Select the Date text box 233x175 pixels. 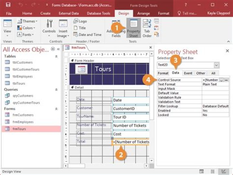(x=131, y=100)
